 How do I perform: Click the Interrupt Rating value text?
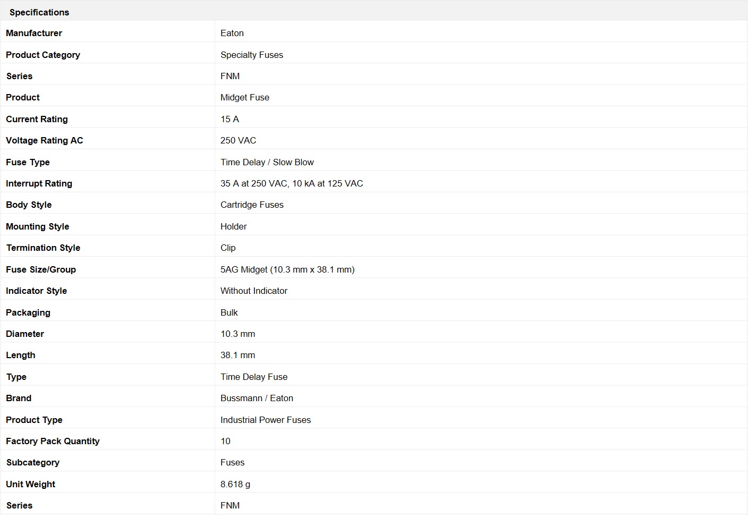[x=292, y=183]
